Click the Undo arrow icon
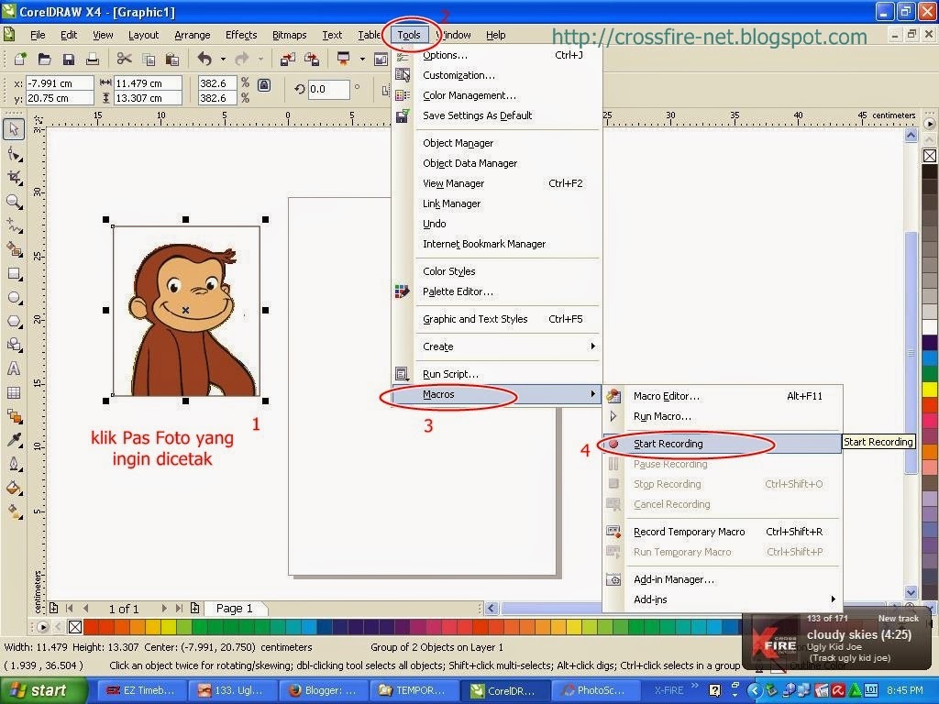The image size is (939, 704). pos(204,59)
